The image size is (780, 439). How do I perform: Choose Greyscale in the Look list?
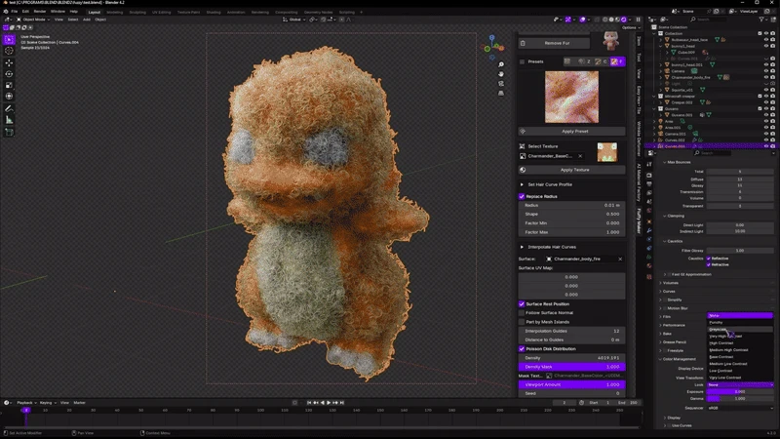[740, 330]
